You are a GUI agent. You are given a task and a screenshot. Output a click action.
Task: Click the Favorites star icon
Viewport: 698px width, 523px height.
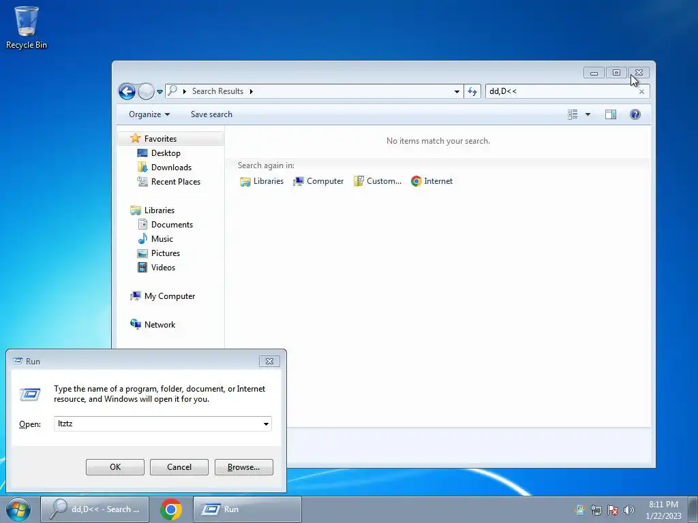[x=136, y=138]
